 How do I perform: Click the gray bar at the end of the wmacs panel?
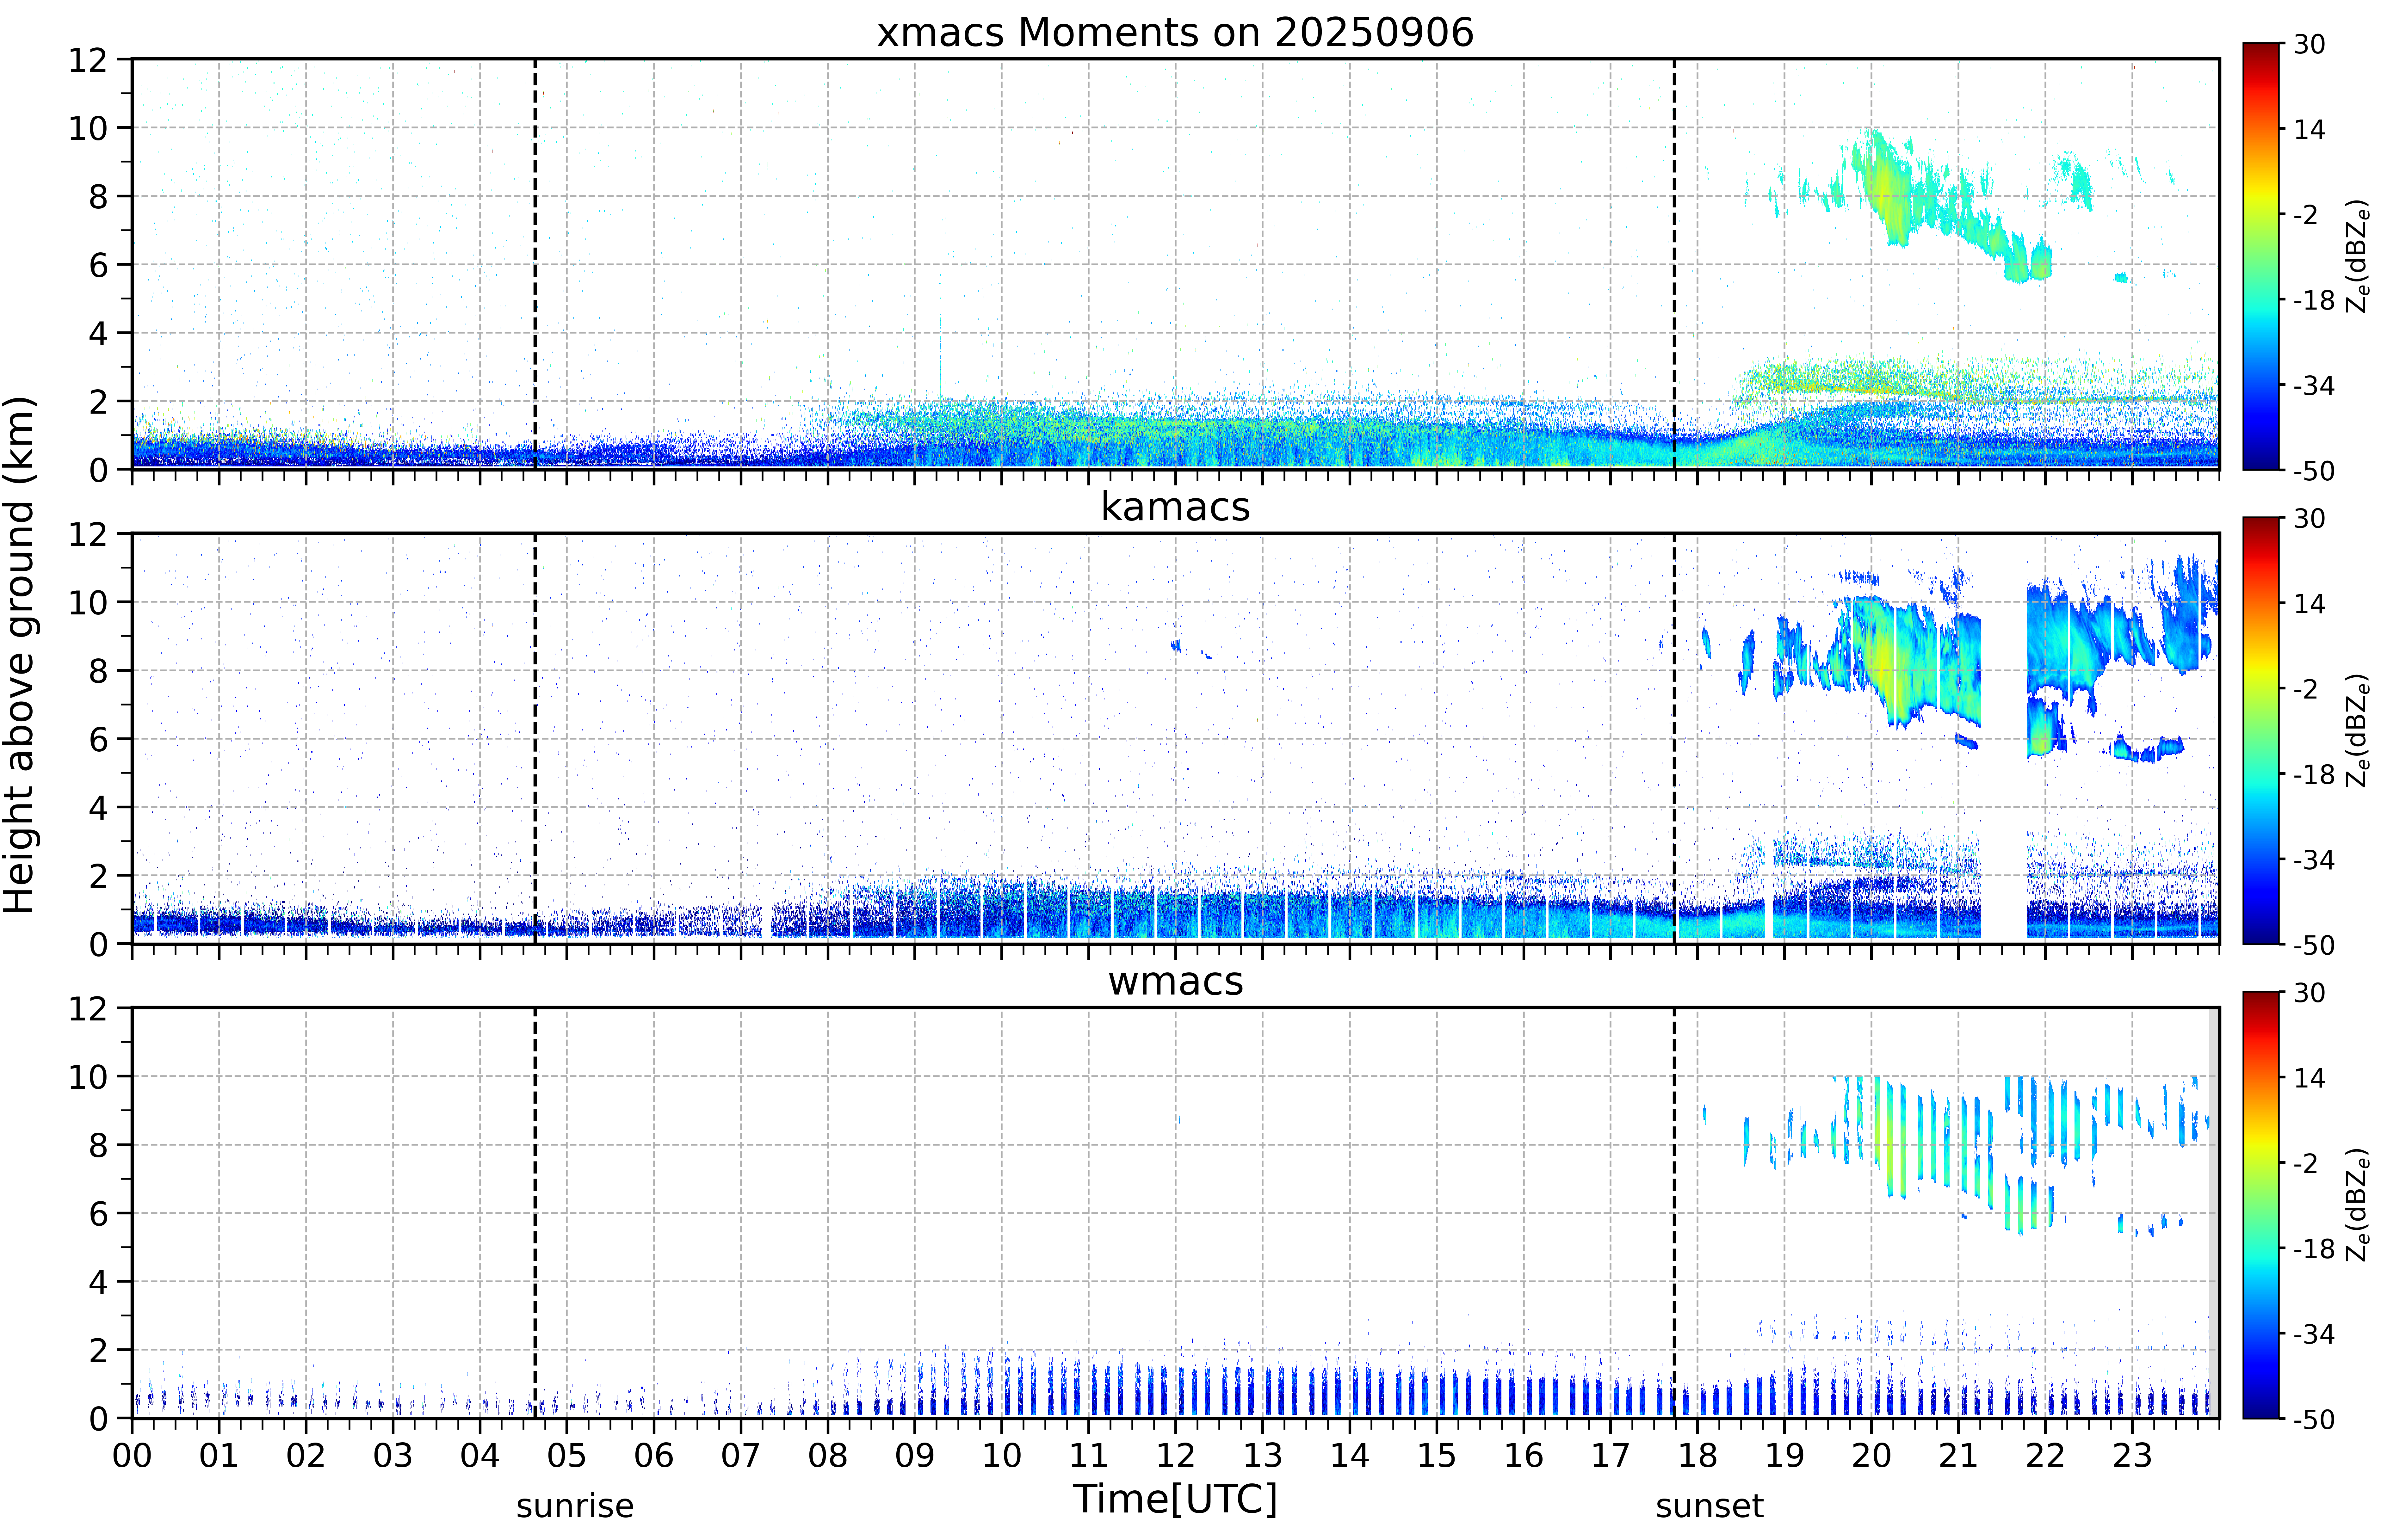[2214, 1212]
